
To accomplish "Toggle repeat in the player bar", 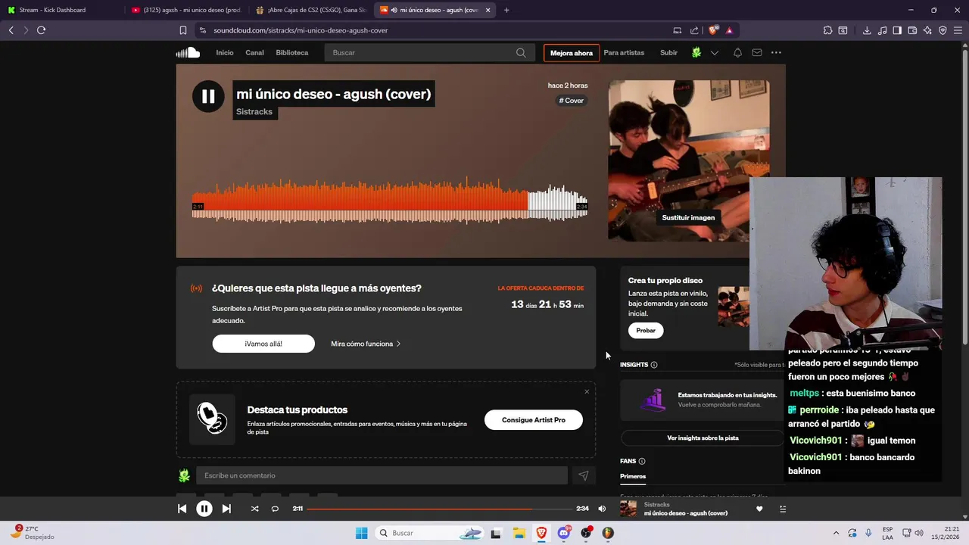I will coord(275,509).
